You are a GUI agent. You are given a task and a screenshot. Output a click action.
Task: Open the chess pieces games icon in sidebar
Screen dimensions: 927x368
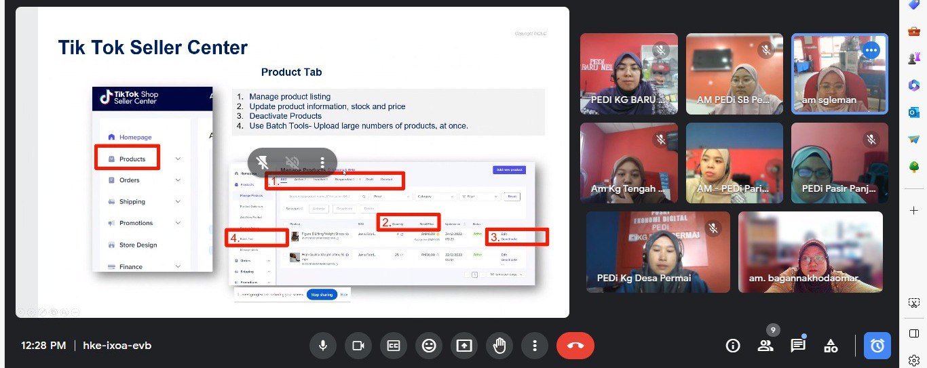(913, 58)
